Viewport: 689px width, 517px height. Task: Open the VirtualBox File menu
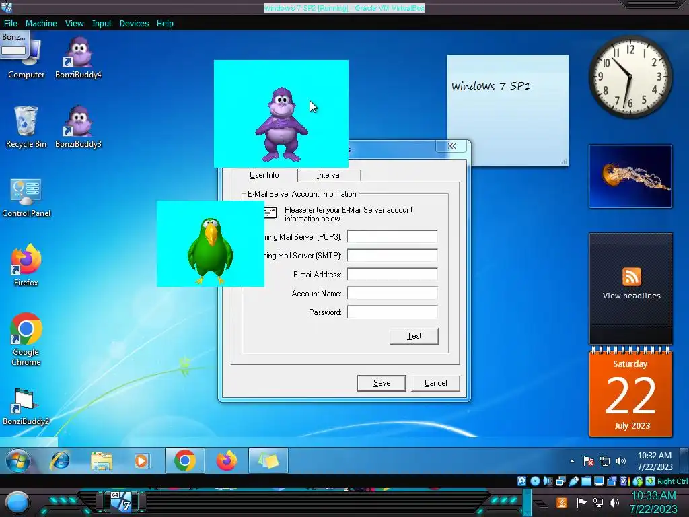(x=10, y=24)
